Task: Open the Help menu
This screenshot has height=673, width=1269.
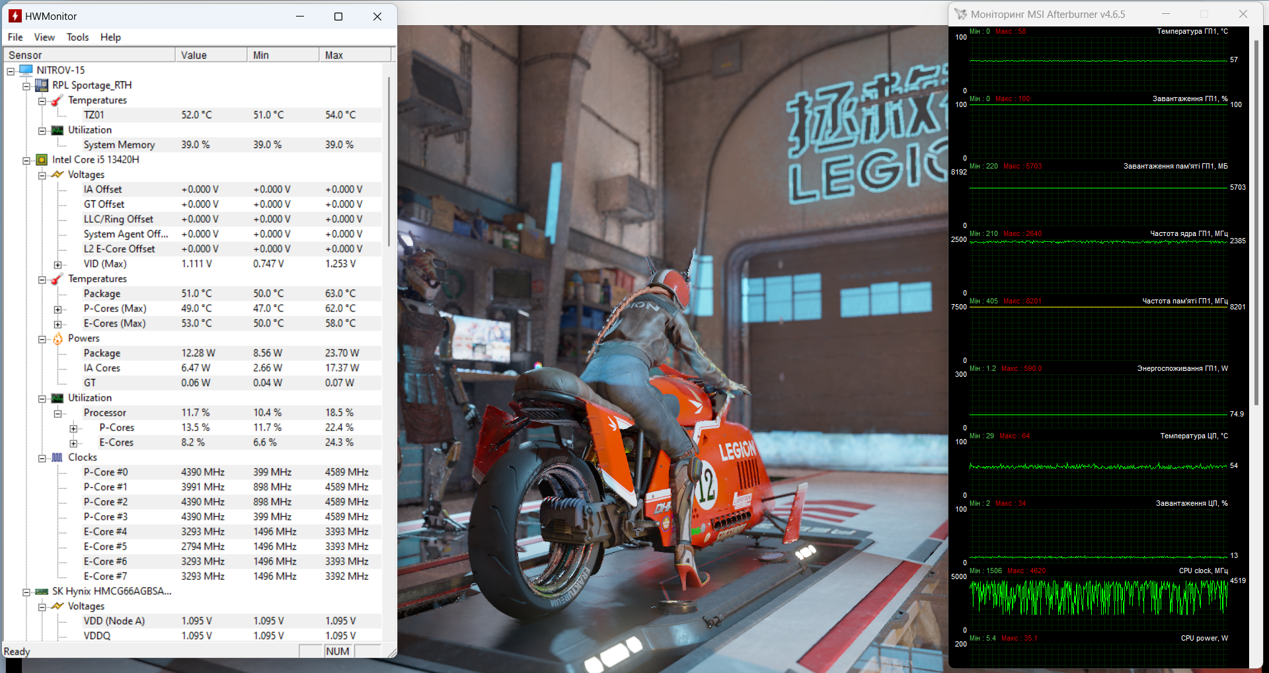Action: coord(110,37)
